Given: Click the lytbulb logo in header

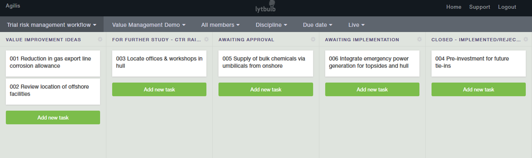Looking at the screenshot, I should tap(266, 7).
